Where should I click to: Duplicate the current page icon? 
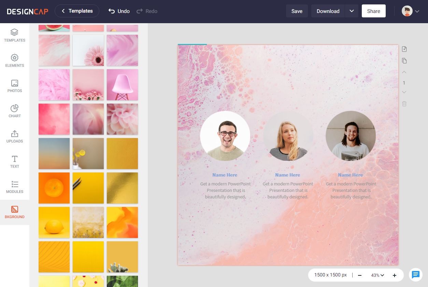[x=404, y=61]
